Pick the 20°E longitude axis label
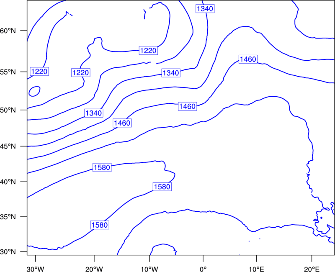Viewport: 335px width, 272px height. 312,269
